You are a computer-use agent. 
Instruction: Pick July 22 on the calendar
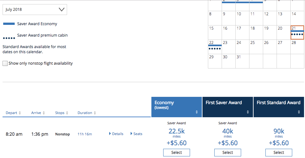click(x=215, y=47)
